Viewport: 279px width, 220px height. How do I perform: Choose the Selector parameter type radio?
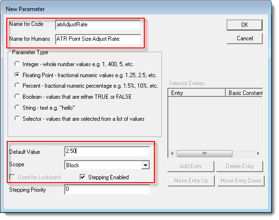pos(17,118)
